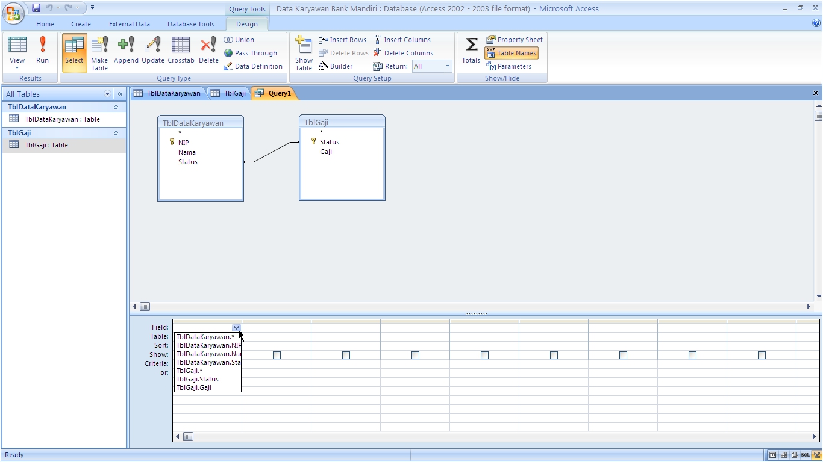Select TblGaji : Table in navigation pane

click(64, 145)
